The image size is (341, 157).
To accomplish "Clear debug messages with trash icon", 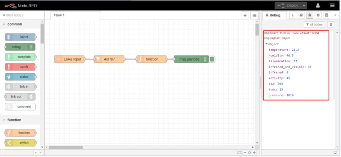I will point(330,24).
